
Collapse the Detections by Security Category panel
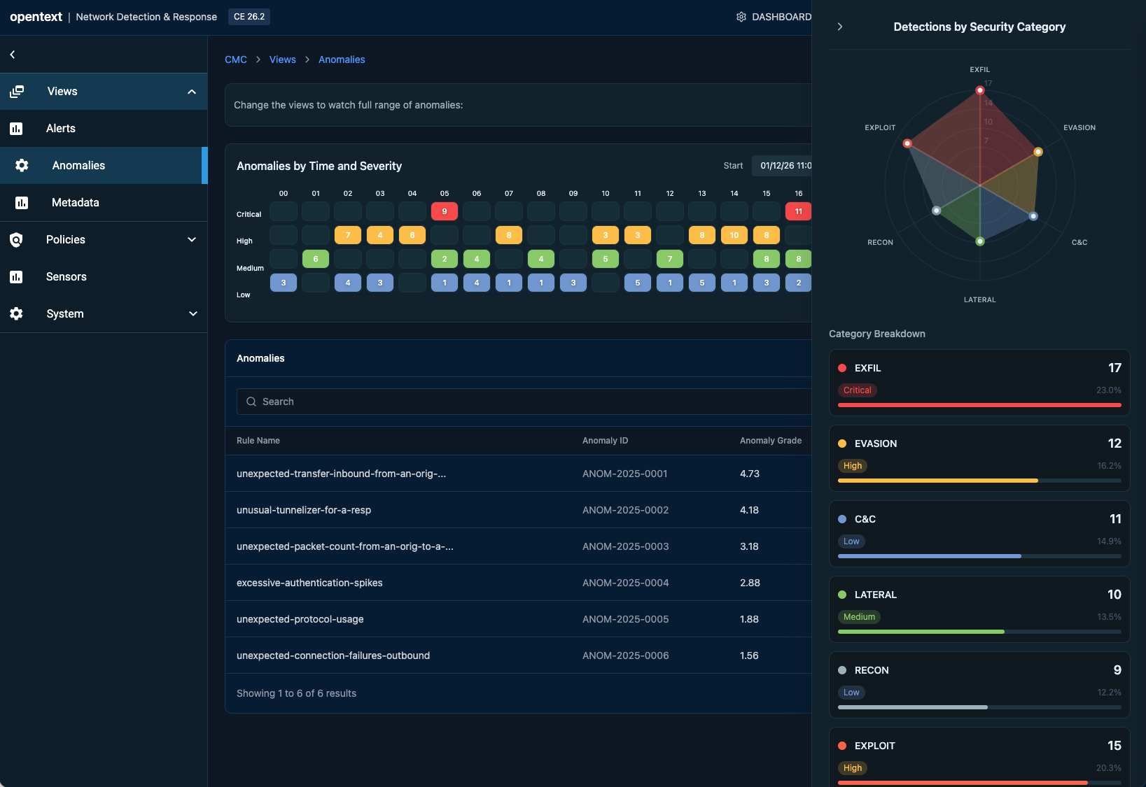(x=840, y=27)
